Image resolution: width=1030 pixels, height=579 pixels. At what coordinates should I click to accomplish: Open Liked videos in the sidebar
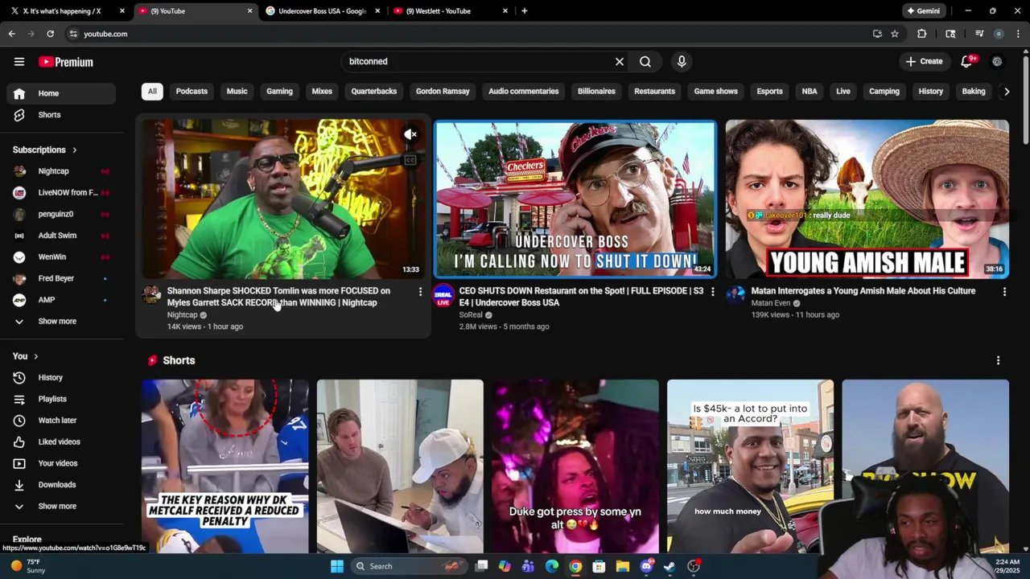(x=61, y=441)
